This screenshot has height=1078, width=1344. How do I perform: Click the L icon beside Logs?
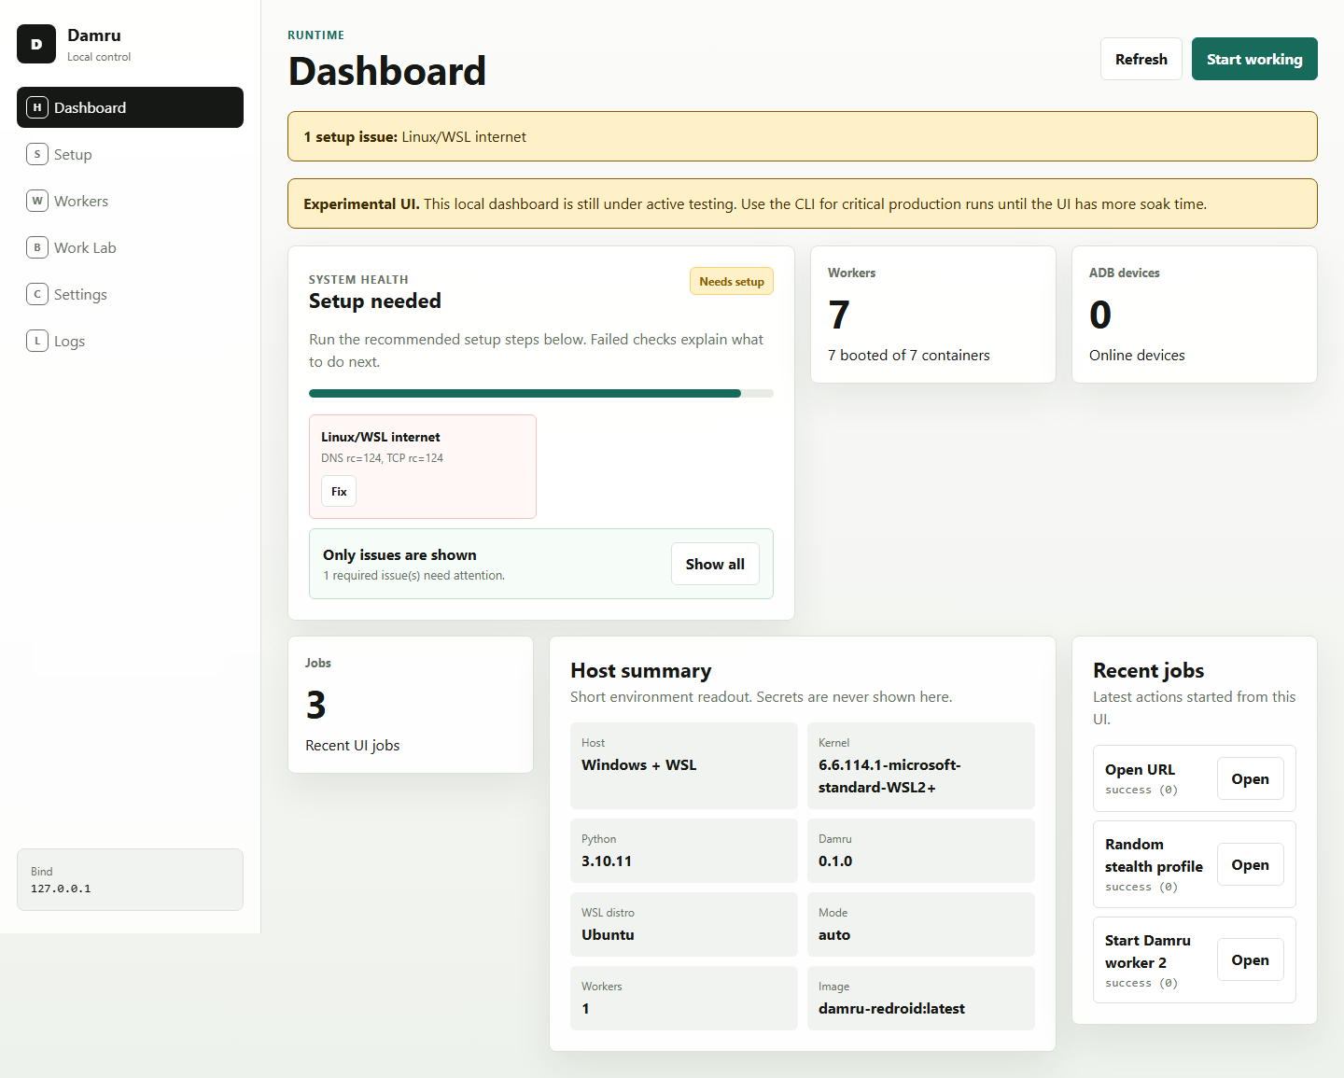tap(37, 341)
